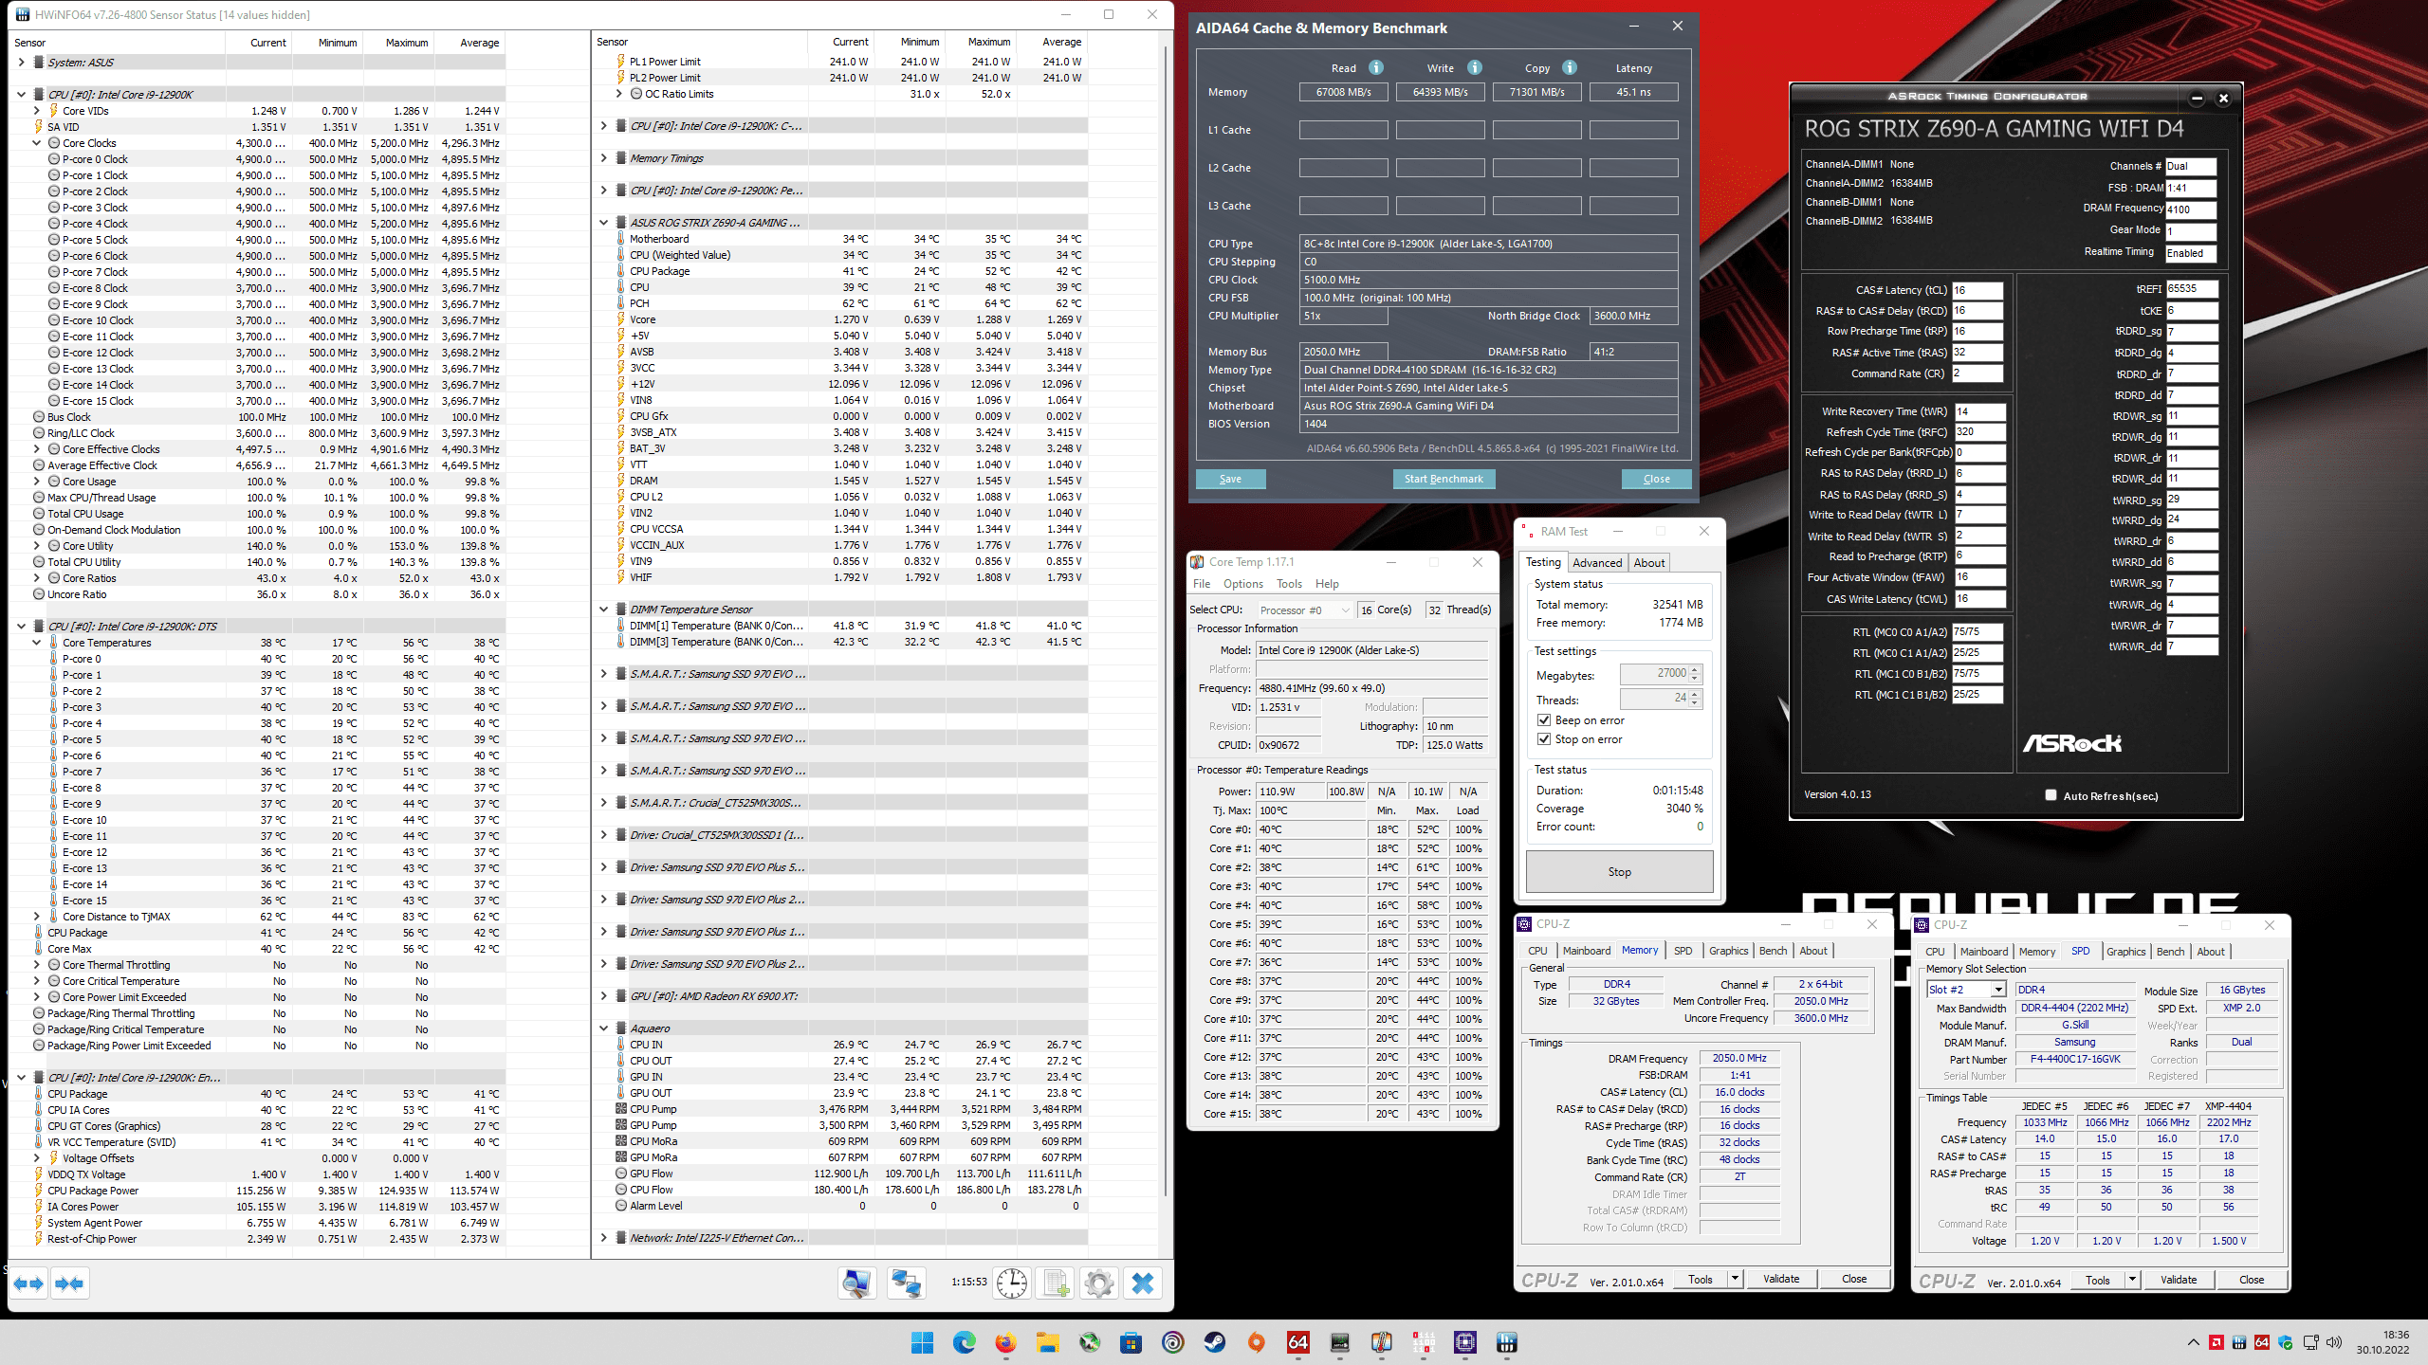Expand HWiNFO columns with the left-right arrows icon

click(28, 1283)
